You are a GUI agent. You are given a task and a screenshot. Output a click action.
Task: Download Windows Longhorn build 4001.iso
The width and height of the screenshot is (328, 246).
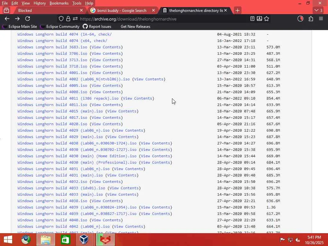(52, 73)
